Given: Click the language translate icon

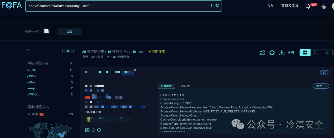Looking at the screenshot, I should tap(323, 6).
